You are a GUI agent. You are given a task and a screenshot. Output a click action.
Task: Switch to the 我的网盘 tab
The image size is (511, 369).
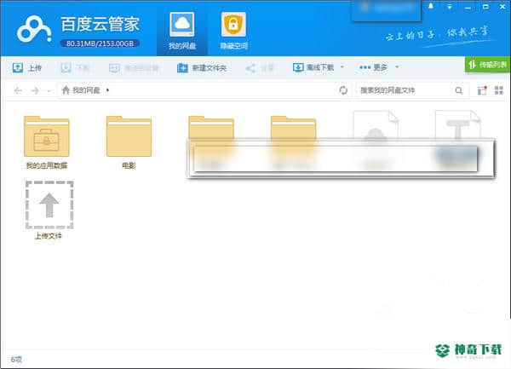(182, 32)
